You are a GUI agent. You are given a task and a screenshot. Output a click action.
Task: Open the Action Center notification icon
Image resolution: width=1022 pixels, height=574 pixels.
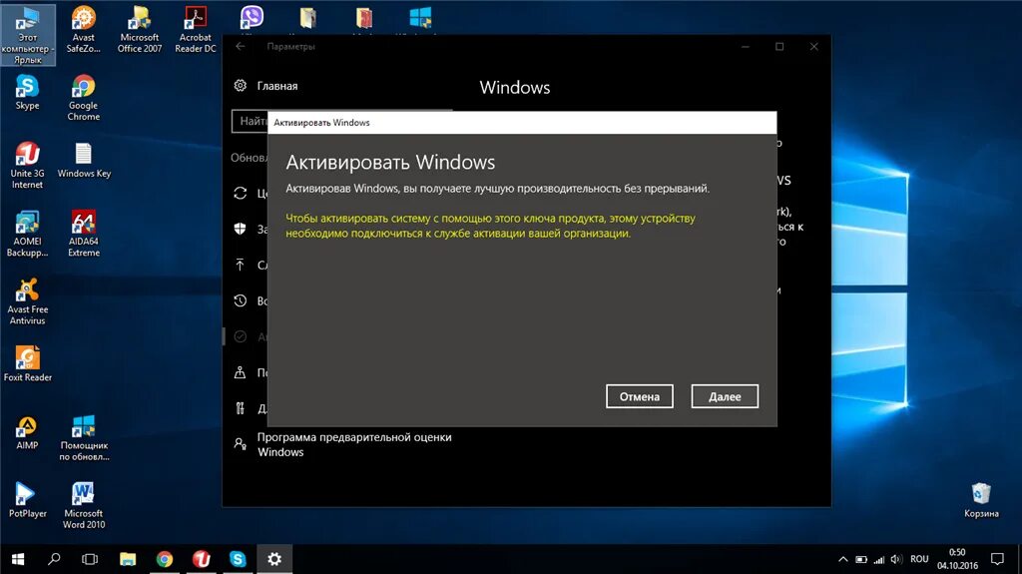point(997,559)
